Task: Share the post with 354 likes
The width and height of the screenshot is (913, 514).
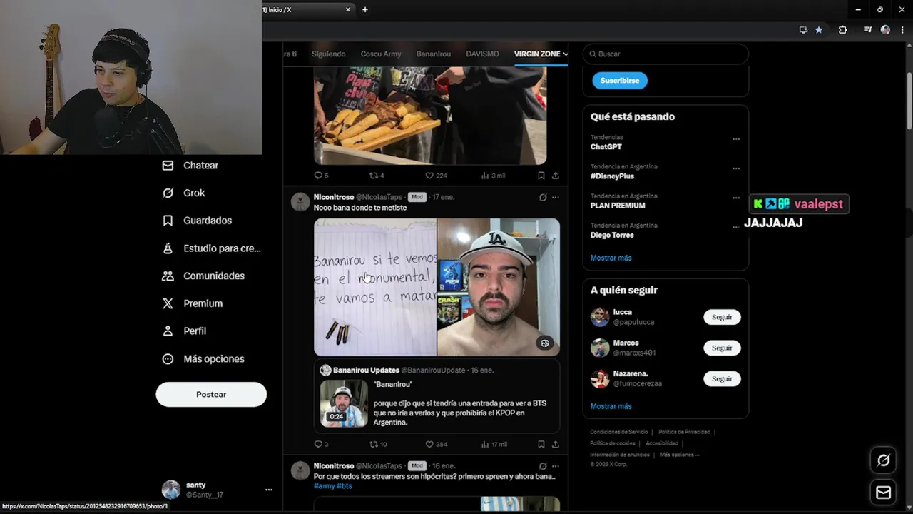Action: point(555,444)
